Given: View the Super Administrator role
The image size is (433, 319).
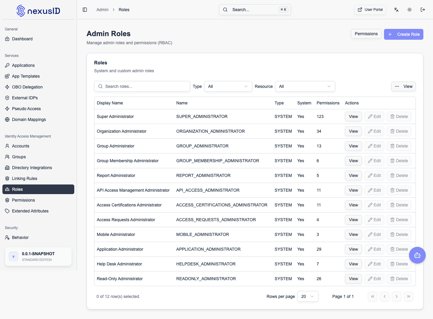Looking at the screenshot, I should [x=353, y=116].
